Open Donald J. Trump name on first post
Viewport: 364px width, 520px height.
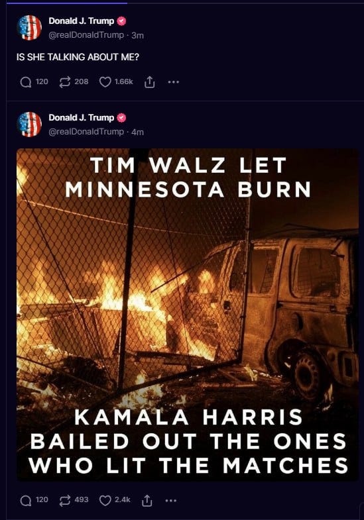pyautogui.click(x=82, y=21)
